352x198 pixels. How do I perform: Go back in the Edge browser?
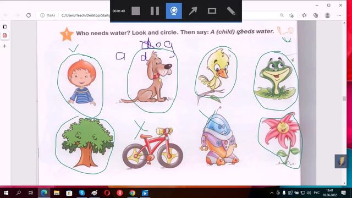[6, 15]
